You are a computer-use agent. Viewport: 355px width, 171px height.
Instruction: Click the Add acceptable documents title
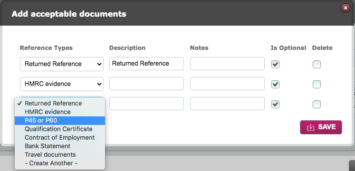(x=69, y=14)
